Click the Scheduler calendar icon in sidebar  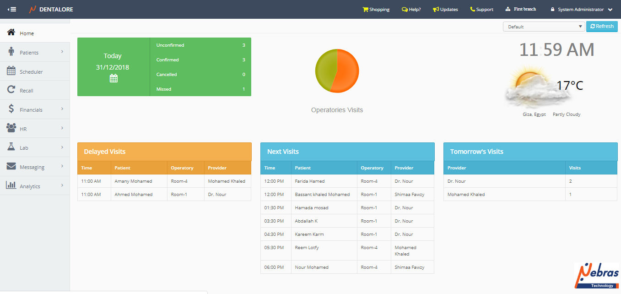coord(11,71)
